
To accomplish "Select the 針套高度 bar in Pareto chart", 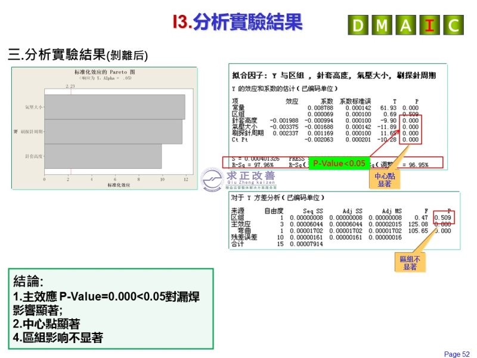I will coord(103,156).
